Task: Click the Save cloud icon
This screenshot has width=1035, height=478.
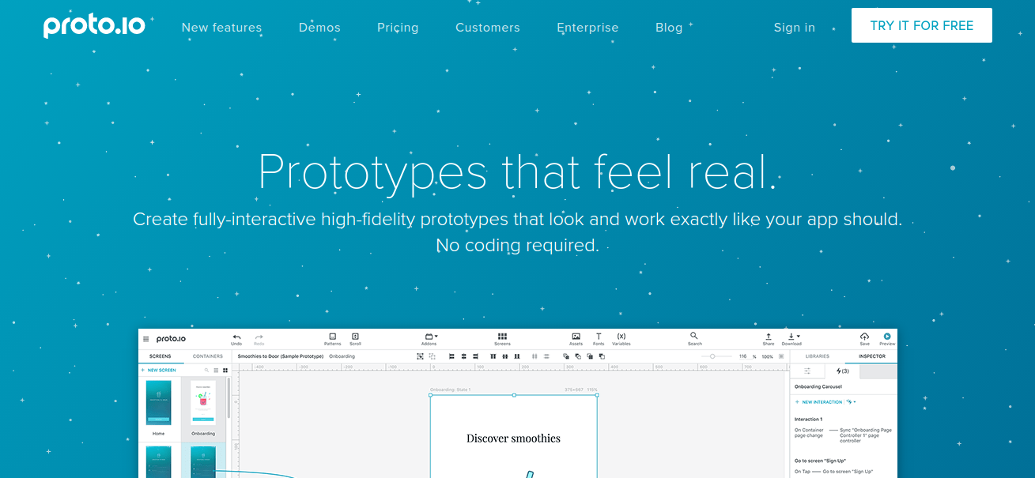Action: (x=864, y=337)
